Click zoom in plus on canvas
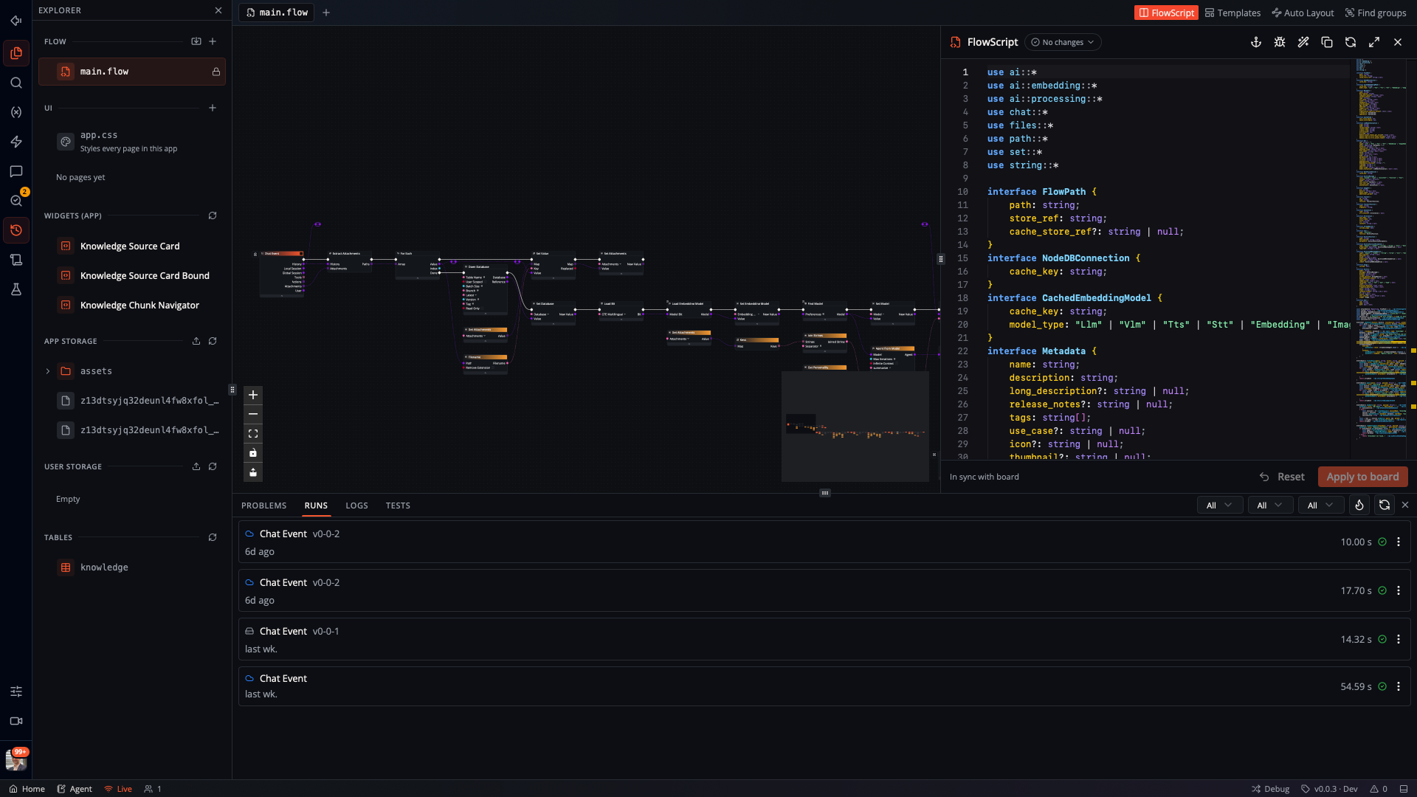This screenshot has height=797, width=1417. [x=253, y=395]
